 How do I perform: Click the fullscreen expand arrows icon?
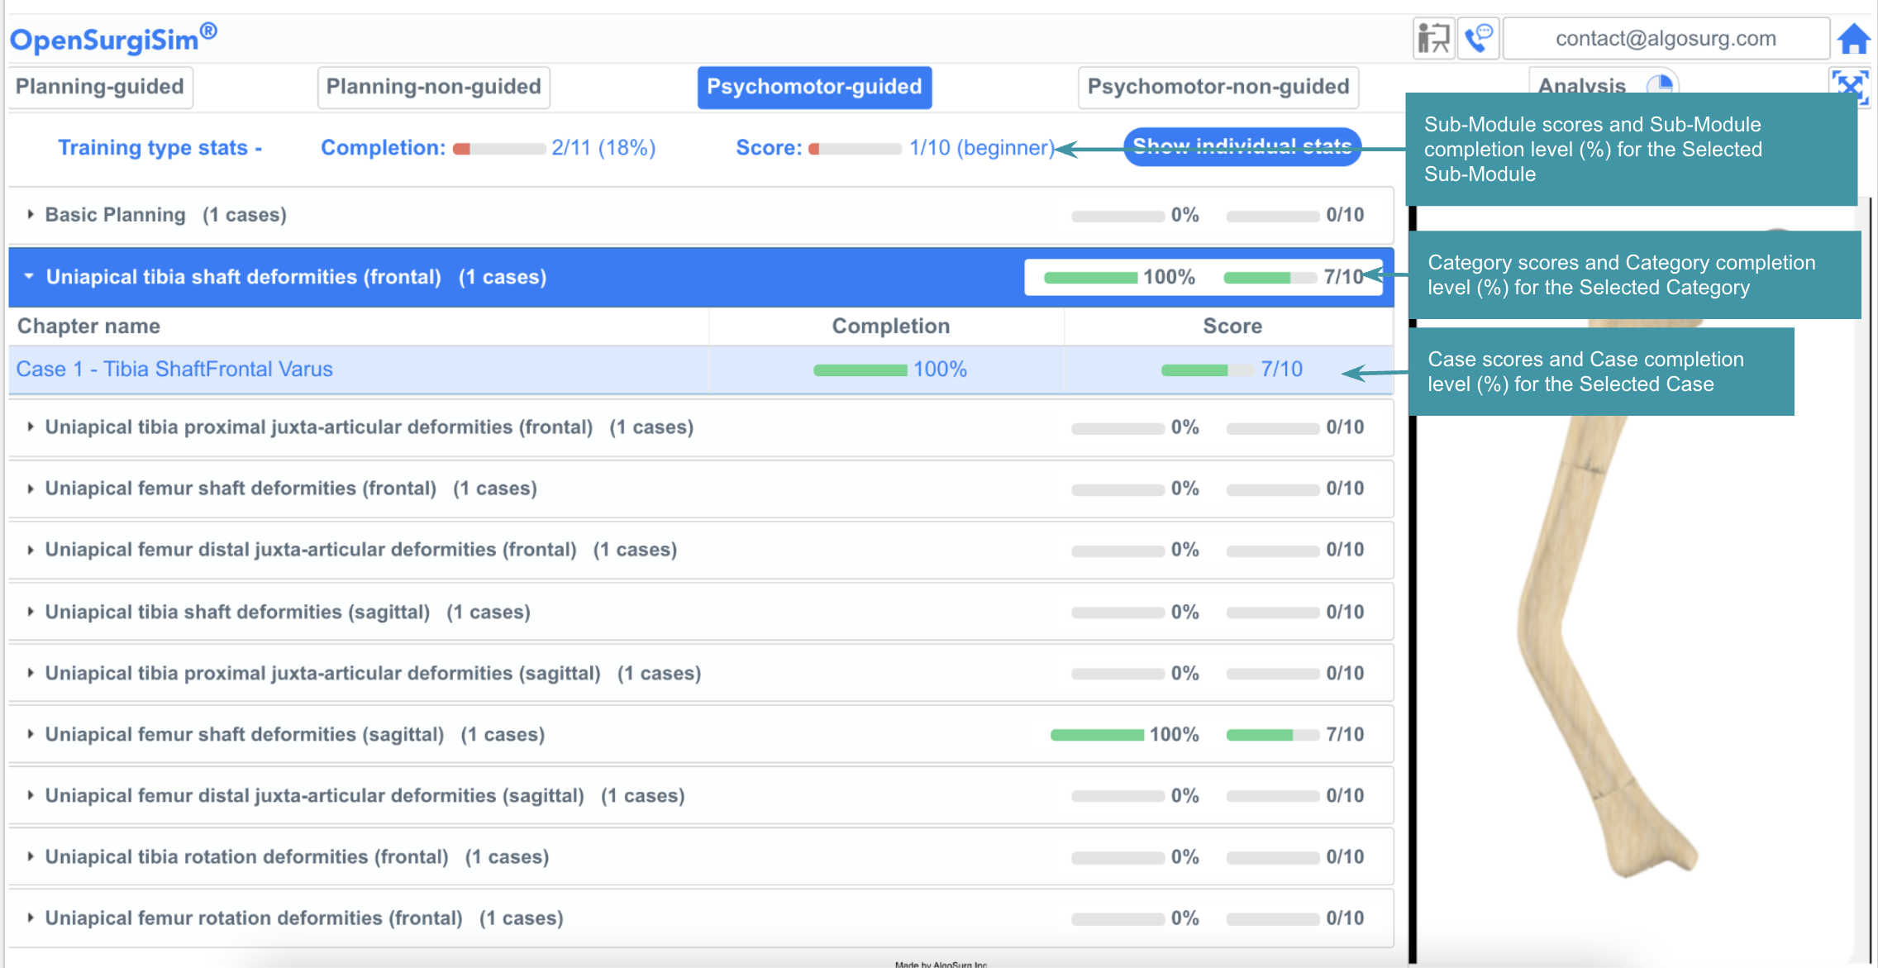point(1849,85)
